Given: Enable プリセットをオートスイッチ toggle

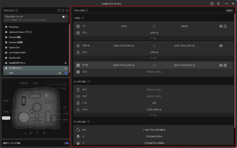Looking at the screenshot, I should point(65,17).
